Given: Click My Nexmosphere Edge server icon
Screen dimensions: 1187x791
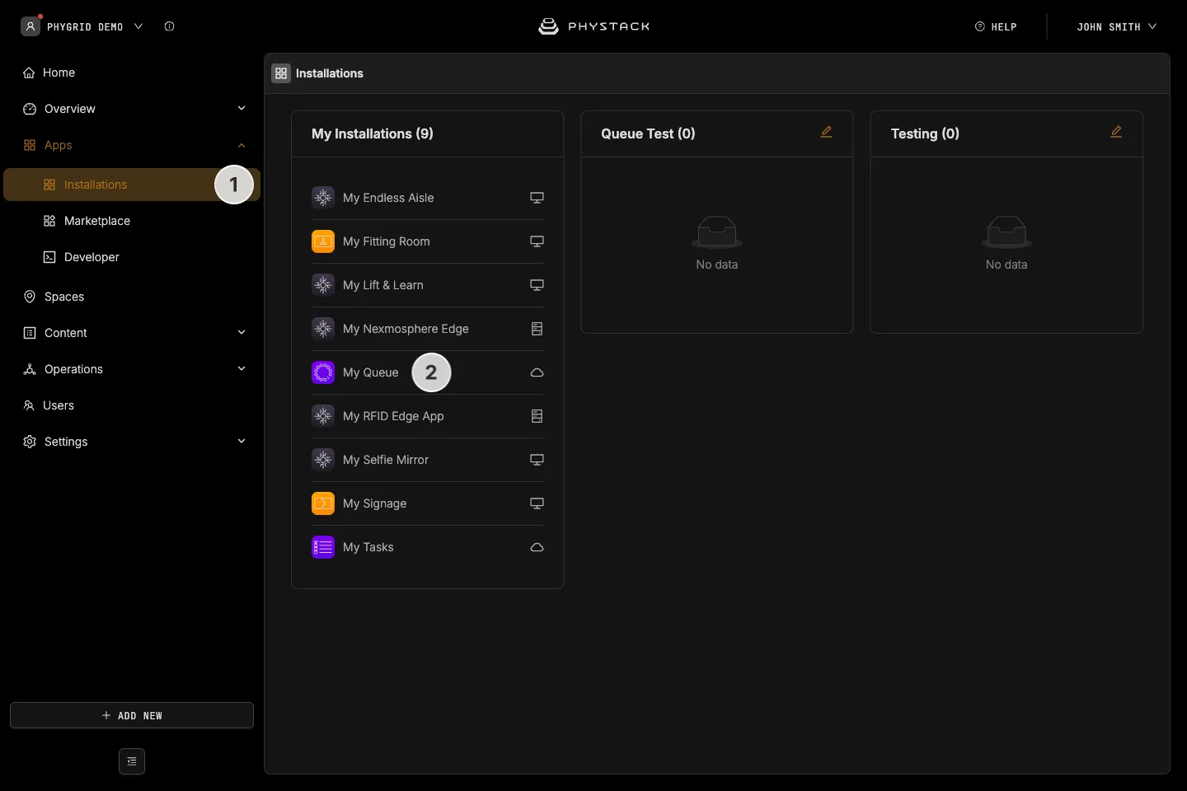Looking at the screenshot, I should click(537, 329).
